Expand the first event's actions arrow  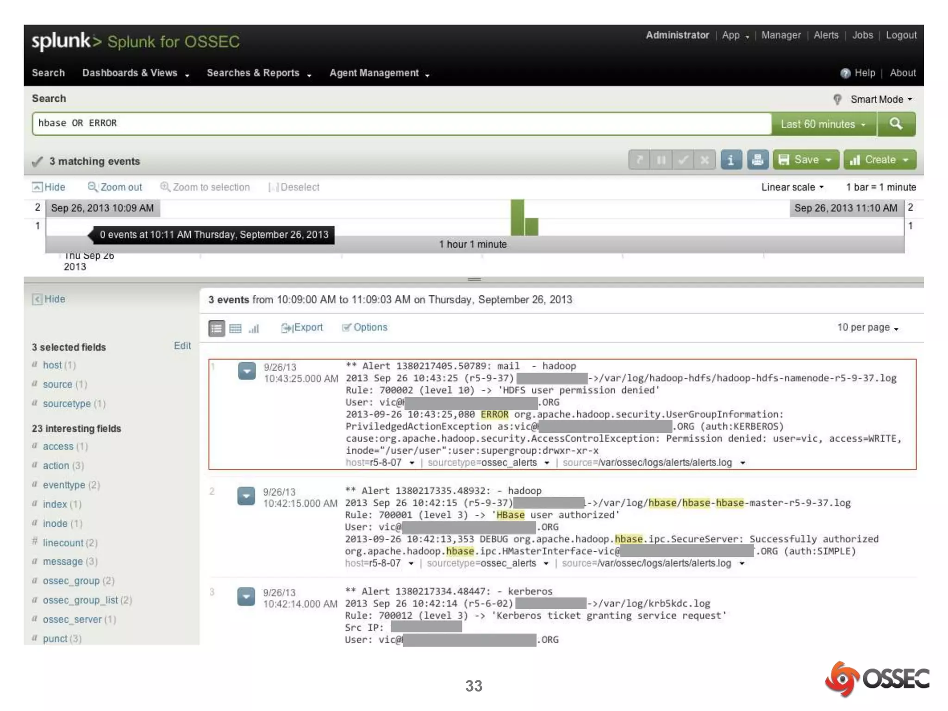coord(247,371)
